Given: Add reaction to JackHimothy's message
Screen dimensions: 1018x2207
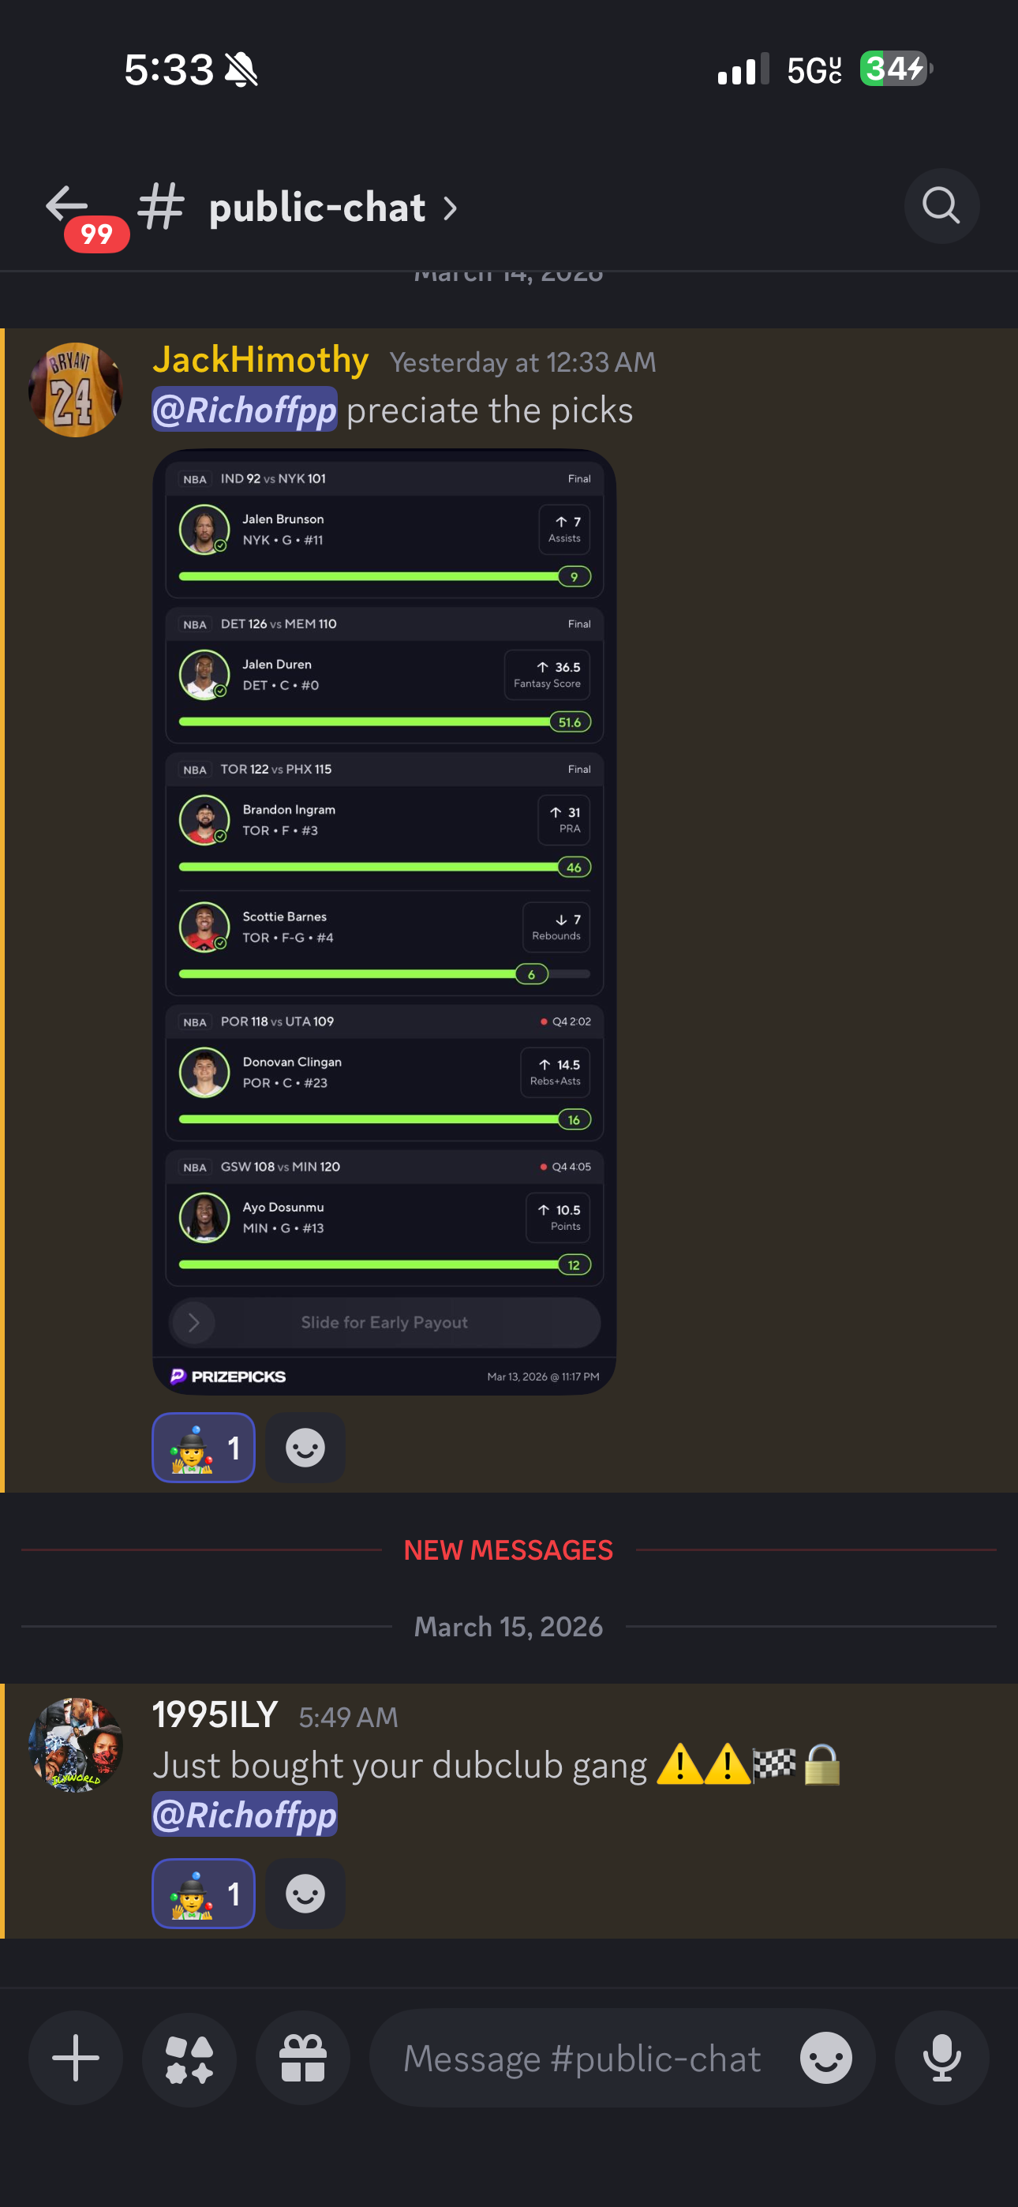Looking at the screenshot, I should [x=305, y=1448].
